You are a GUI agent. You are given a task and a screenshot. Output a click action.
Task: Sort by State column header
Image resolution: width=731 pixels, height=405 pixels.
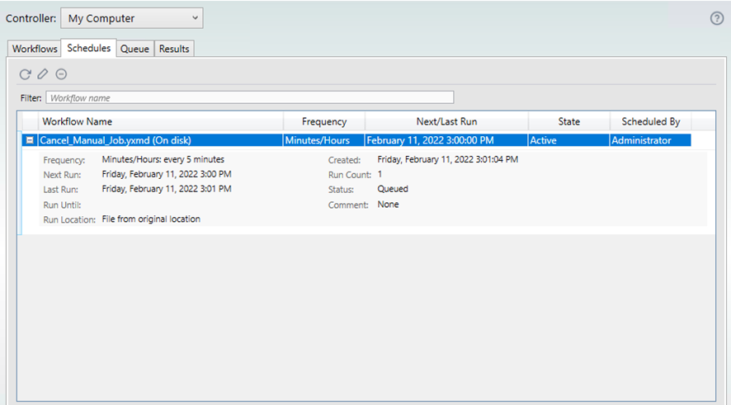568,121
